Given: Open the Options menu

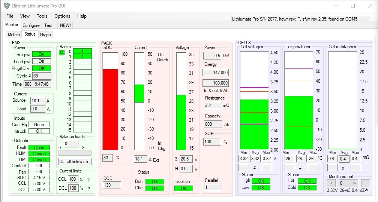Looking at the screenshot, I should 62,16.
